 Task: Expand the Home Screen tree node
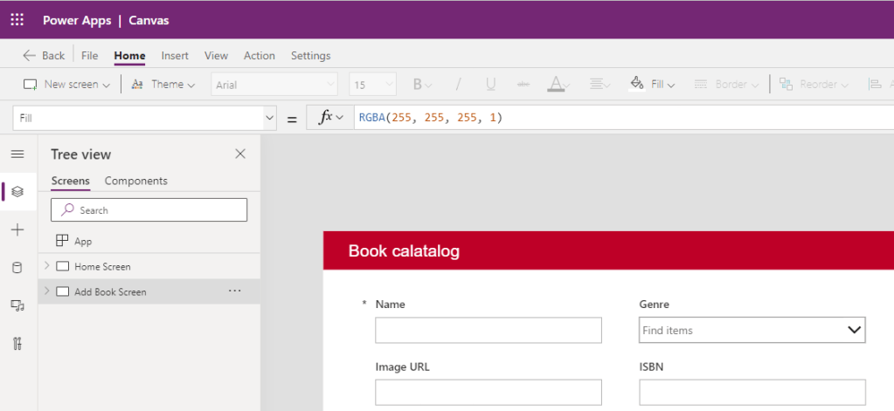coord(46,266)
